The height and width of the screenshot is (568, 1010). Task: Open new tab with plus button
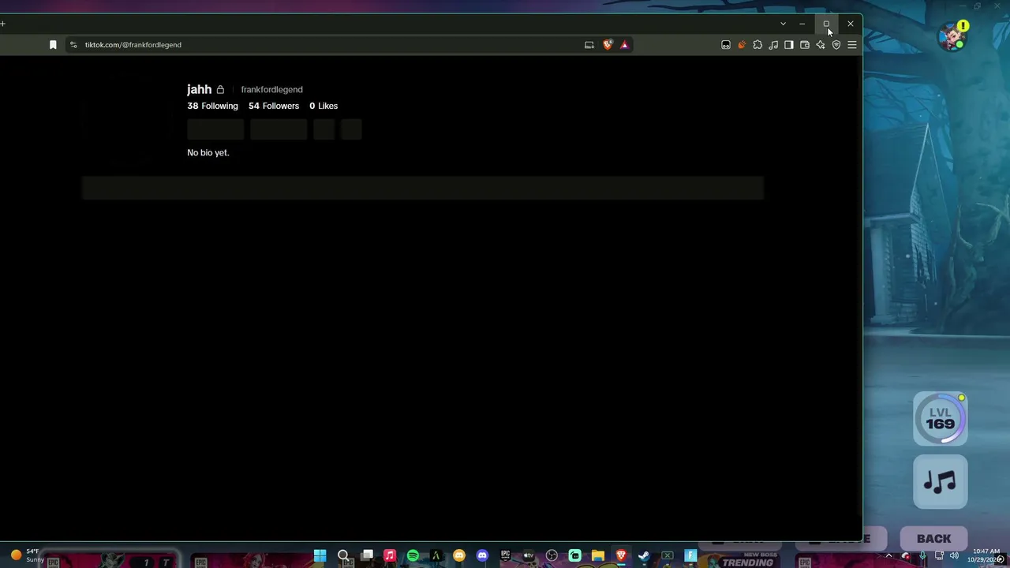(2, 24)
